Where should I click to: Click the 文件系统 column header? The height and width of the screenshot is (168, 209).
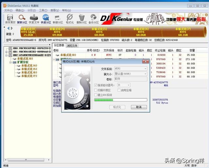coord(109,51)
